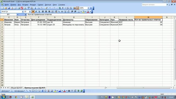The image size is (176, 99).
Task: Click the AutoSum sigma icon
Action: (63, 8)
